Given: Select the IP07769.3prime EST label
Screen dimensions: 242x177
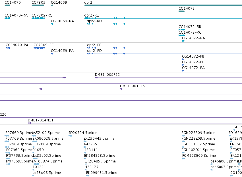Looking at the screenshot, I should [x=18, y=139].
